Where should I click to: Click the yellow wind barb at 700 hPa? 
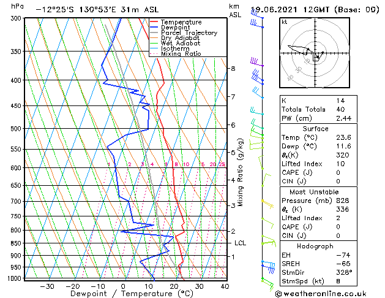pos(267,204)
